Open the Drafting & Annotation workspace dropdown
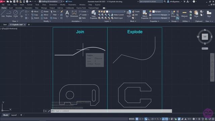Viewport: 215px width, 121px height. pyautogui.click(x=51, y=1)
